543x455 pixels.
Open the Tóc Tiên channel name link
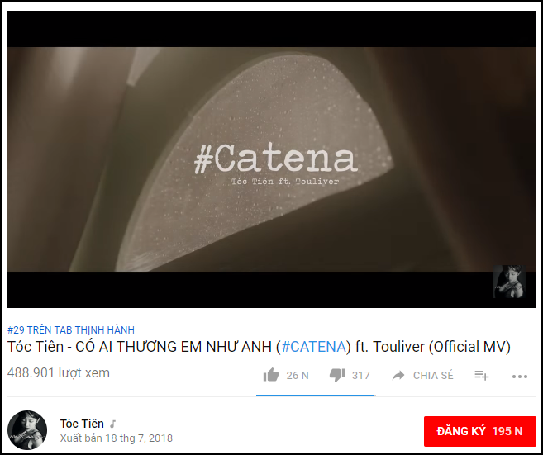82,424
